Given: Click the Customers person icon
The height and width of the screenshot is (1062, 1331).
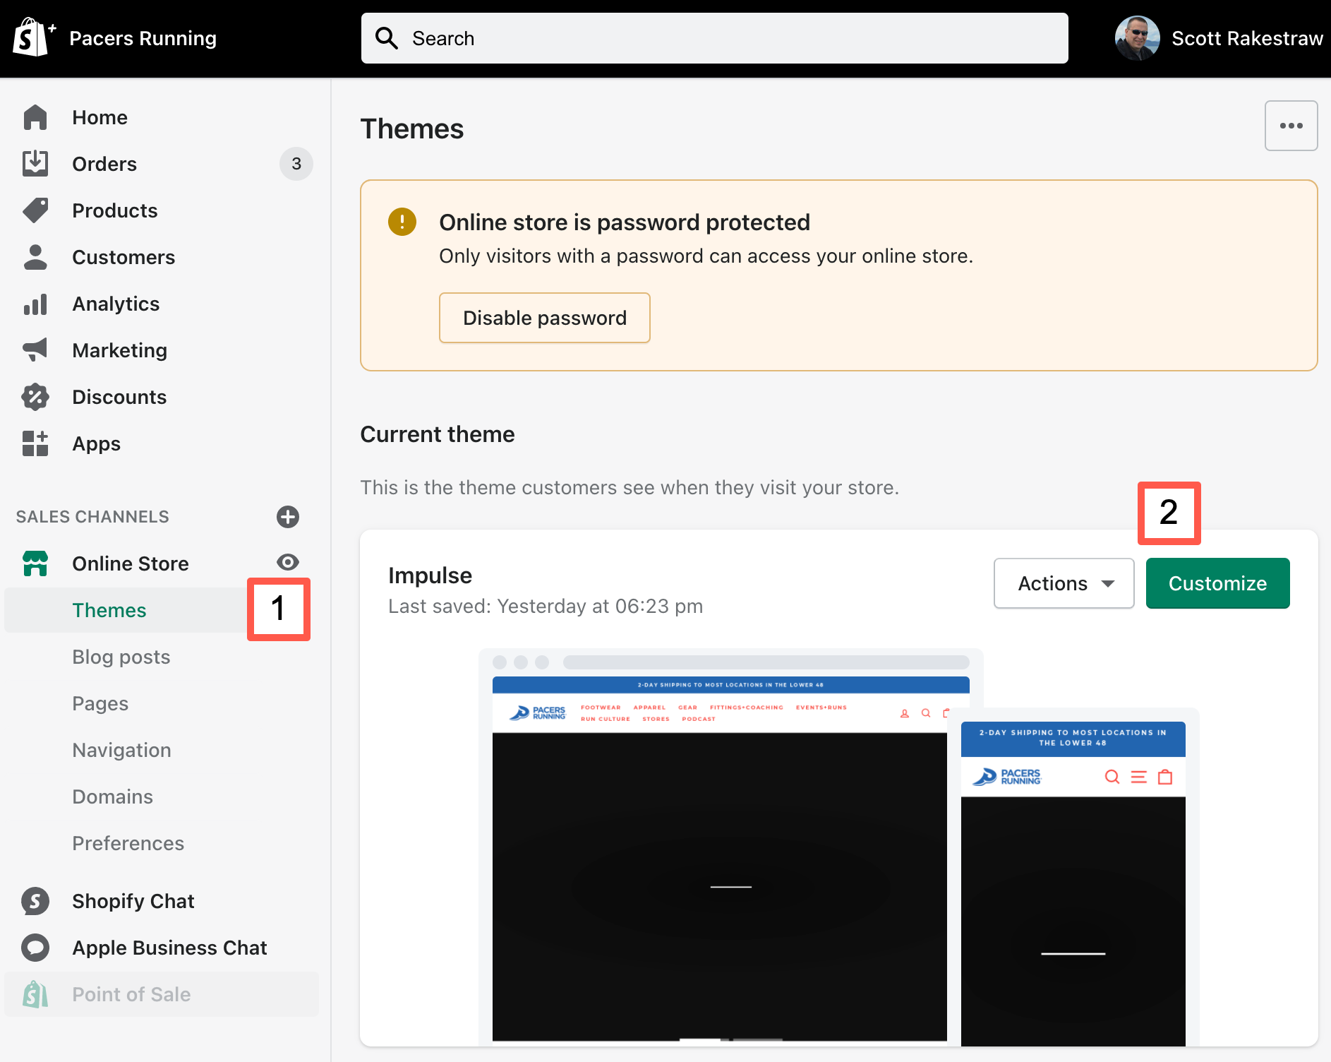Looking at the screenshot, I should point(35,257).
